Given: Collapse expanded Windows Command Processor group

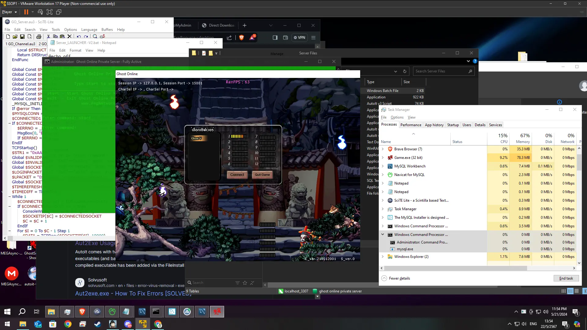Looking at the screenshot, I should tap(382, 235).
